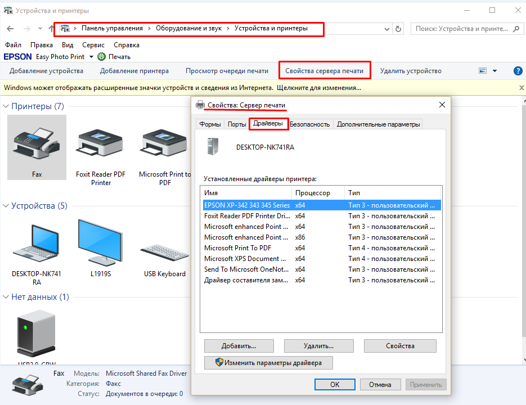This screenshot has height=405, width=526.
Task: Select the Foxit Reader PDF Printer driver row
Action: (x=322, y=216)
